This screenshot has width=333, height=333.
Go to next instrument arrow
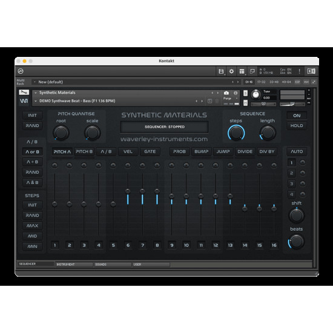tap(218, 93)
